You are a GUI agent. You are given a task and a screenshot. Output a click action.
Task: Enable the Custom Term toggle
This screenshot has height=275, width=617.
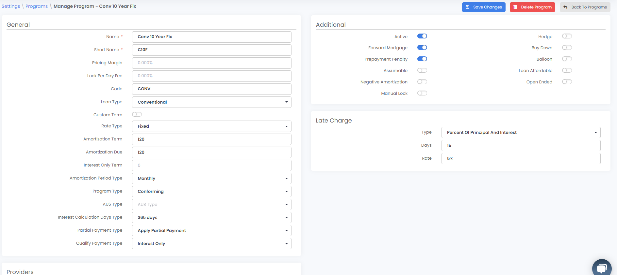pos(137,114)
